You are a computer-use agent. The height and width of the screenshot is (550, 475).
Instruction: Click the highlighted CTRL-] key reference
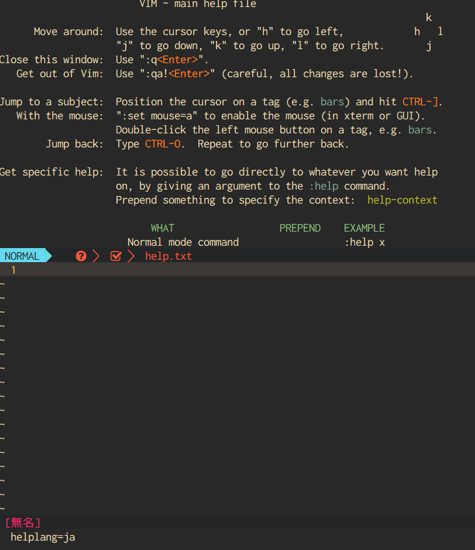click(419, 101)
